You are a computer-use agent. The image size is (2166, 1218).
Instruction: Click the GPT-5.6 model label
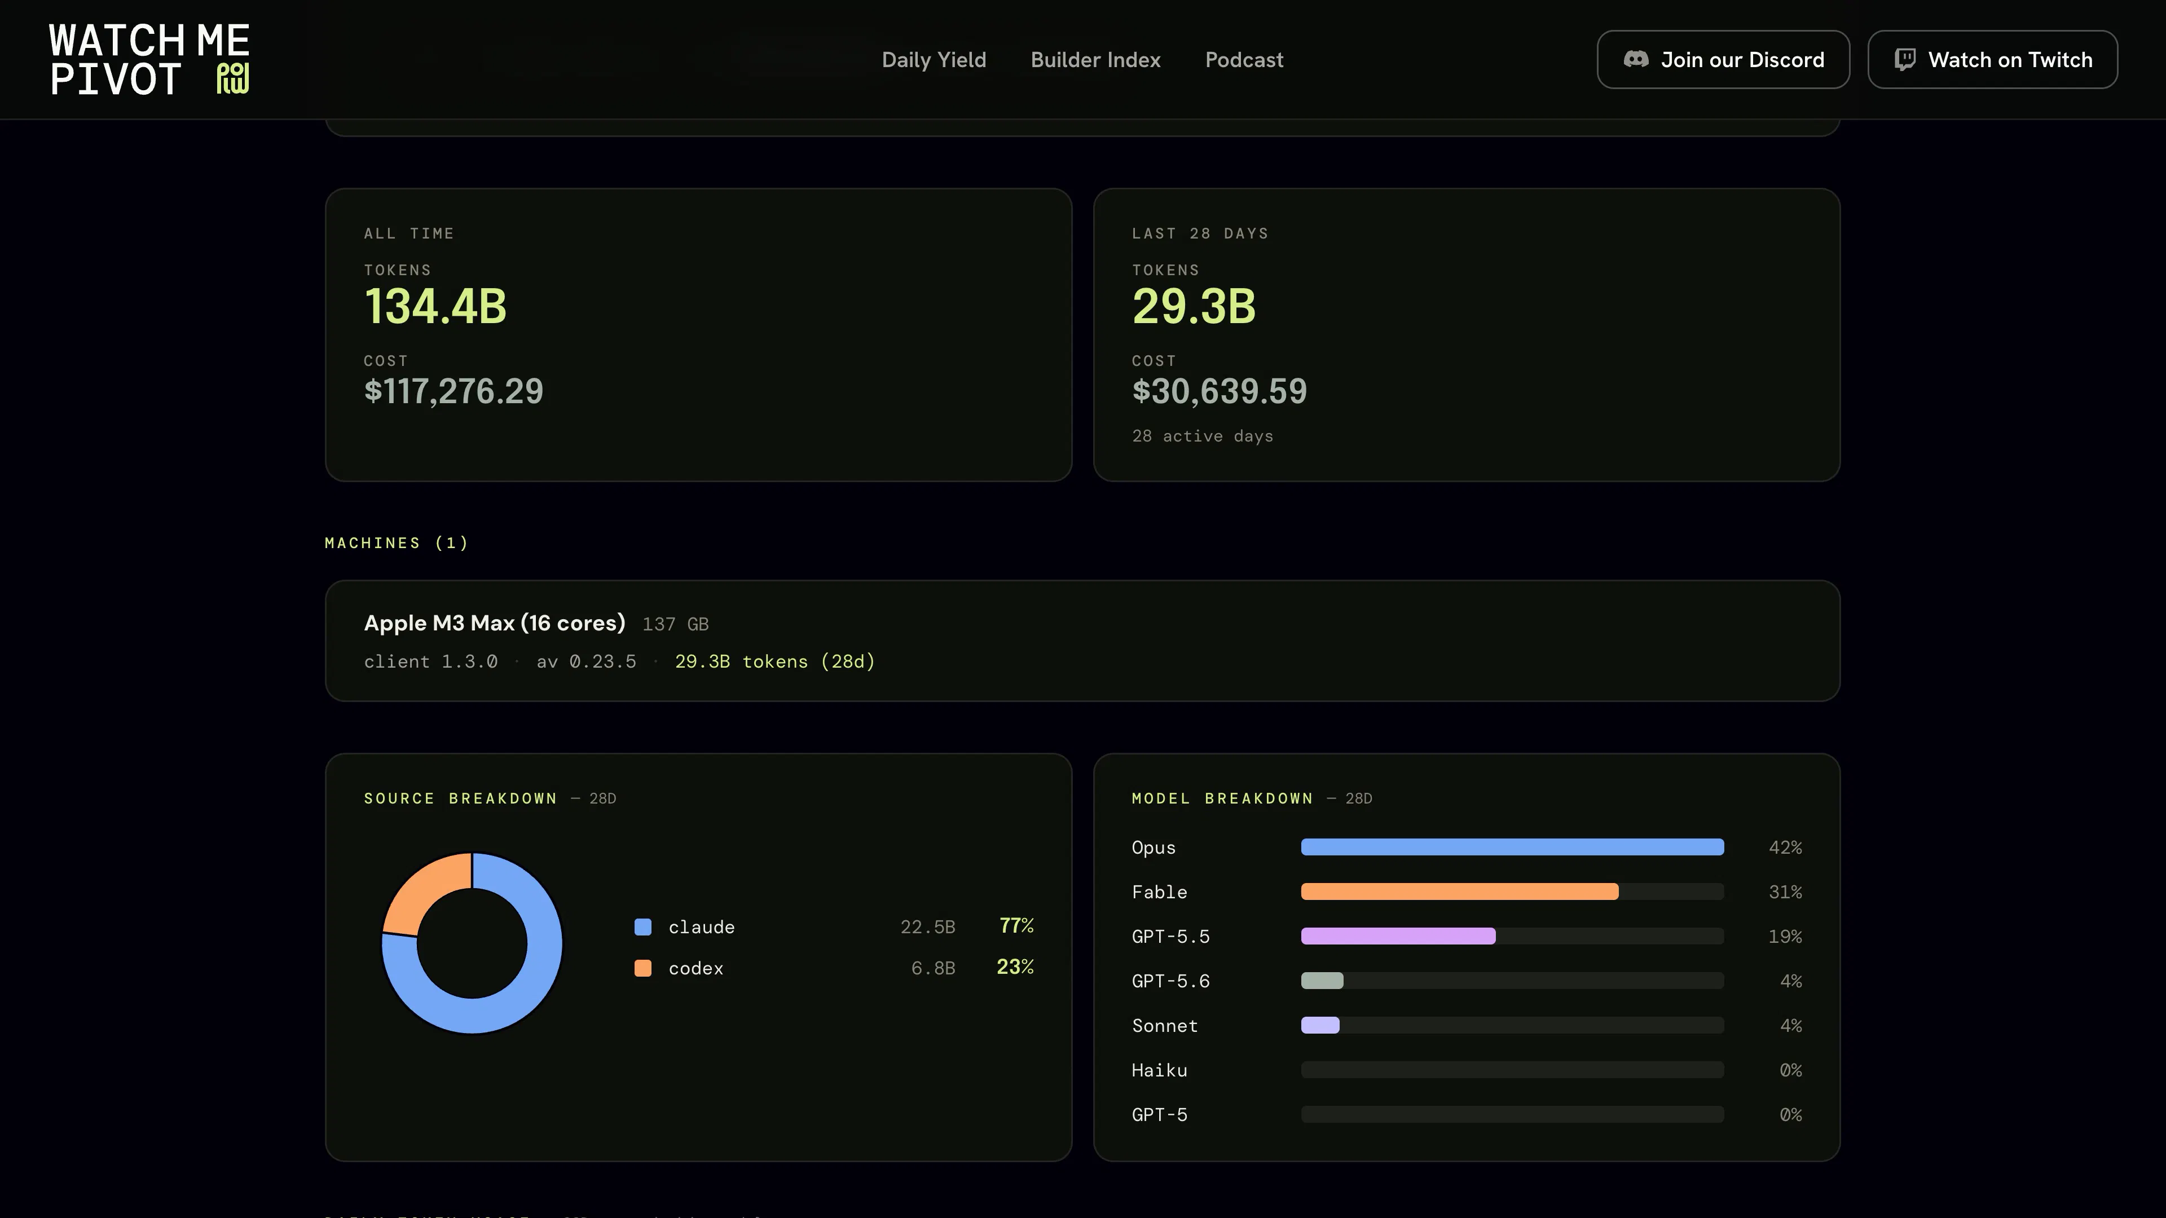pos(1170,981)
